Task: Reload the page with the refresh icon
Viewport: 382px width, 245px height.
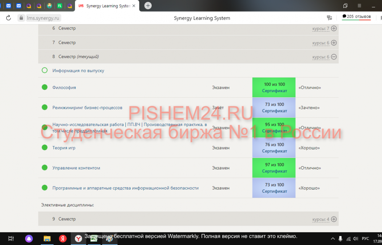Action: pyautogui.click(x=8, y=18)
